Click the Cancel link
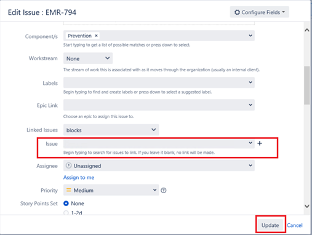 point(295,225)
